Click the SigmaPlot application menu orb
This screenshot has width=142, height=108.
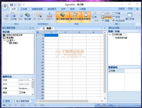pos(5,6)
